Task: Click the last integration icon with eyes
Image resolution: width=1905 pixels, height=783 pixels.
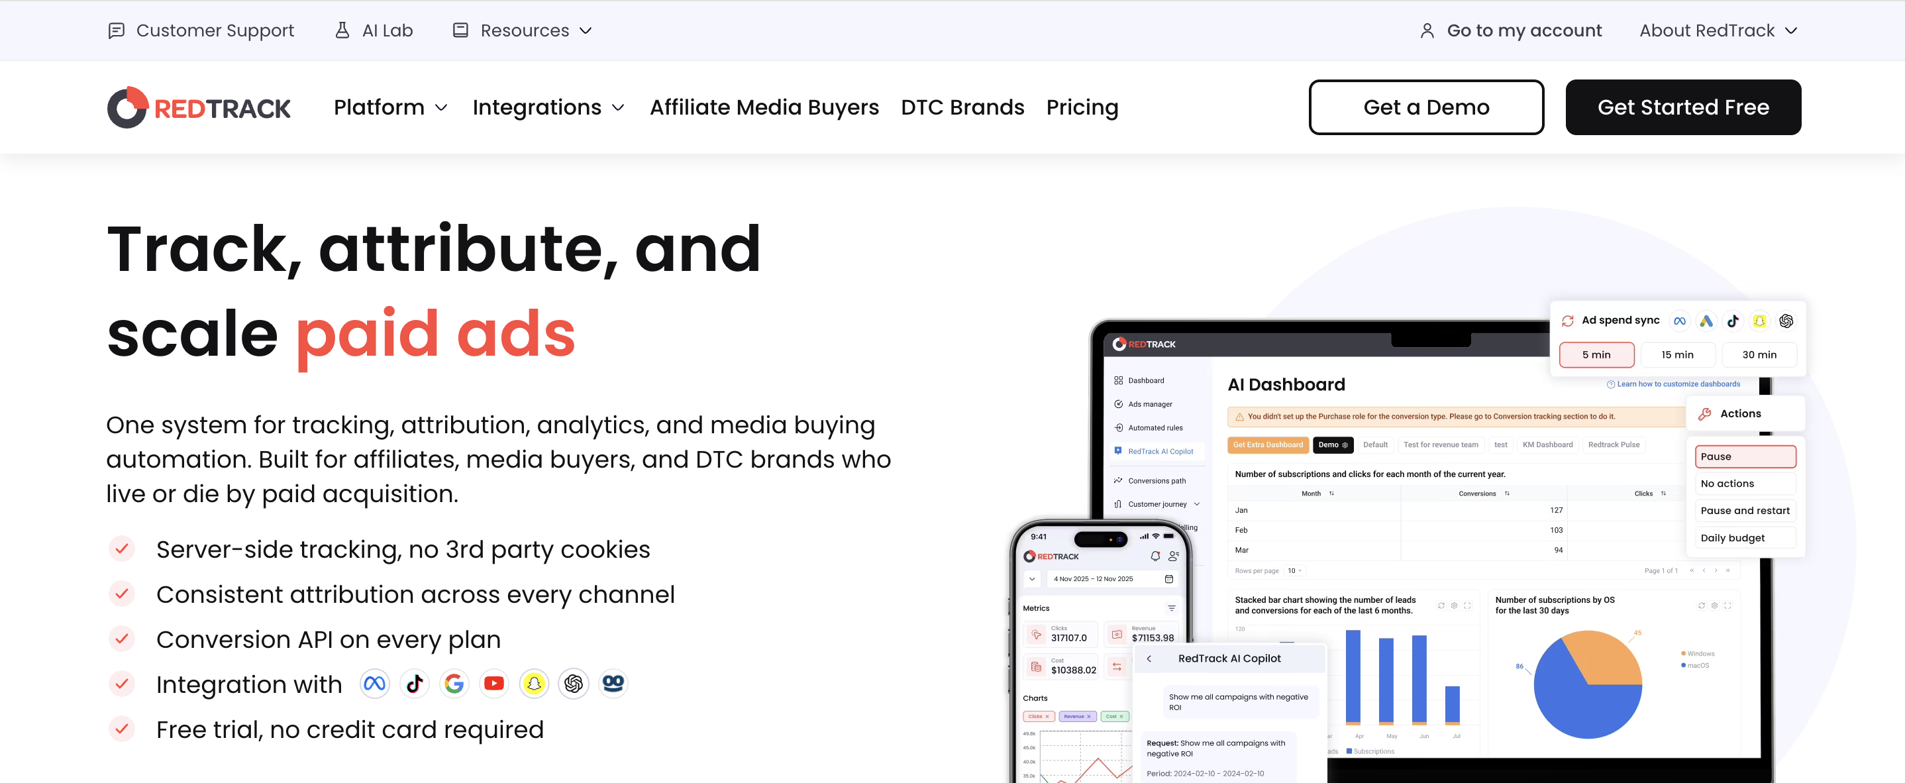Action: pyautogui.click(x=613, y=683)
